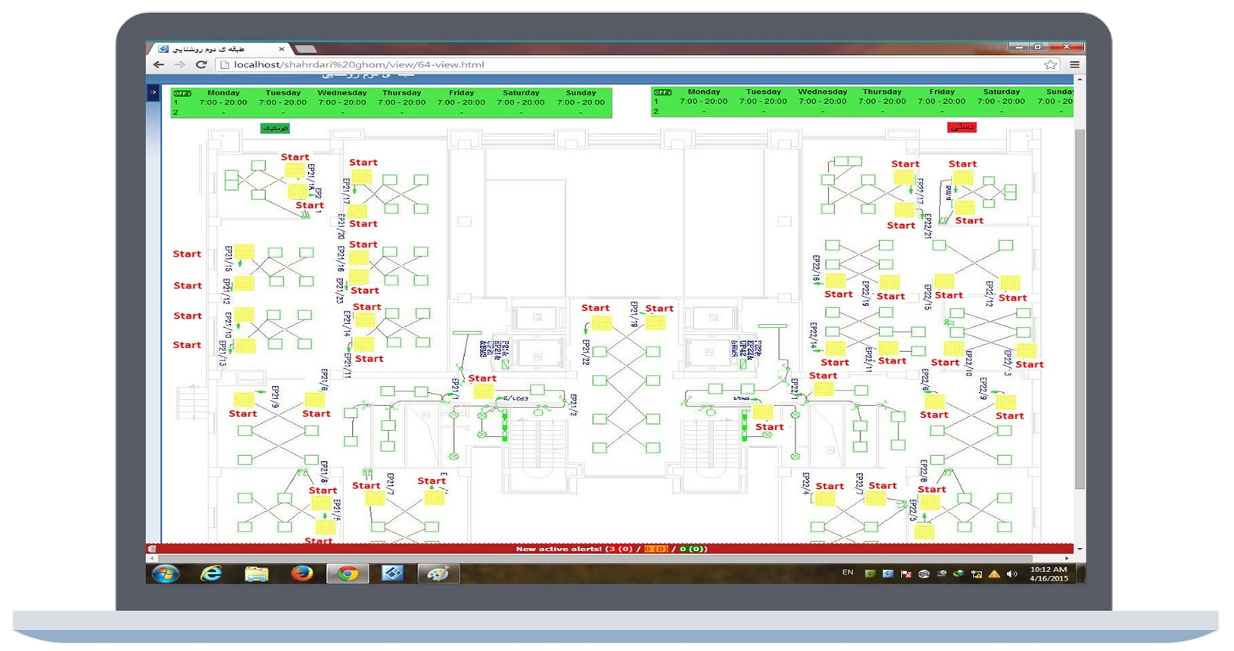Image resolution: width=1234 pixels, height=651 pixels.
Task: Open the Chrome hamburger menu
Action: coord(1074,65)
